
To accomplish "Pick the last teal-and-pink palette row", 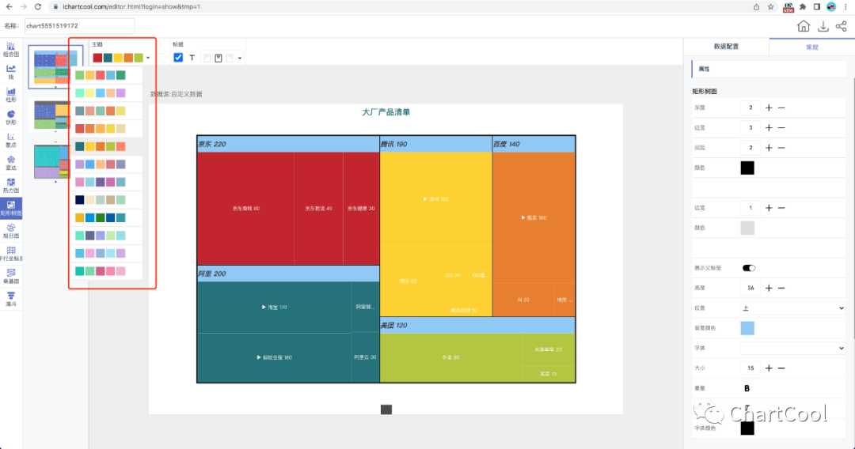I will pos(101,271).
